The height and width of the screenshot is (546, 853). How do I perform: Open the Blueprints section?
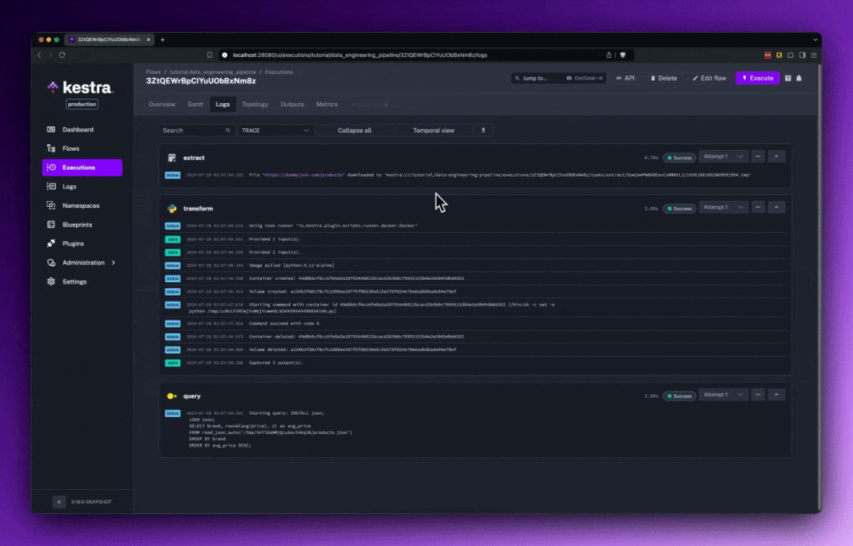coord(52,224)
